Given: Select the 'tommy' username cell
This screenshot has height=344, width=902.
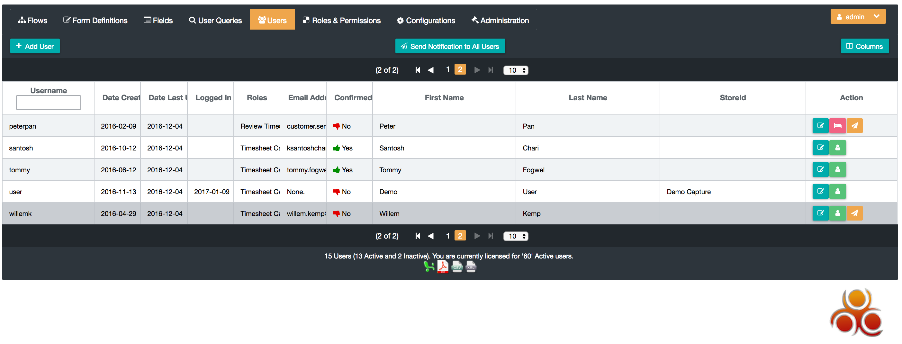Looking at the screenshot, I should tap(48, 170).
